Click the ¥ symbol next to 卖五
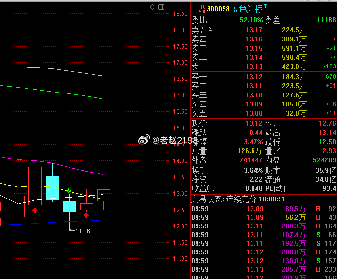The height and width of the screenshot is (279, 337). (211, 30)
